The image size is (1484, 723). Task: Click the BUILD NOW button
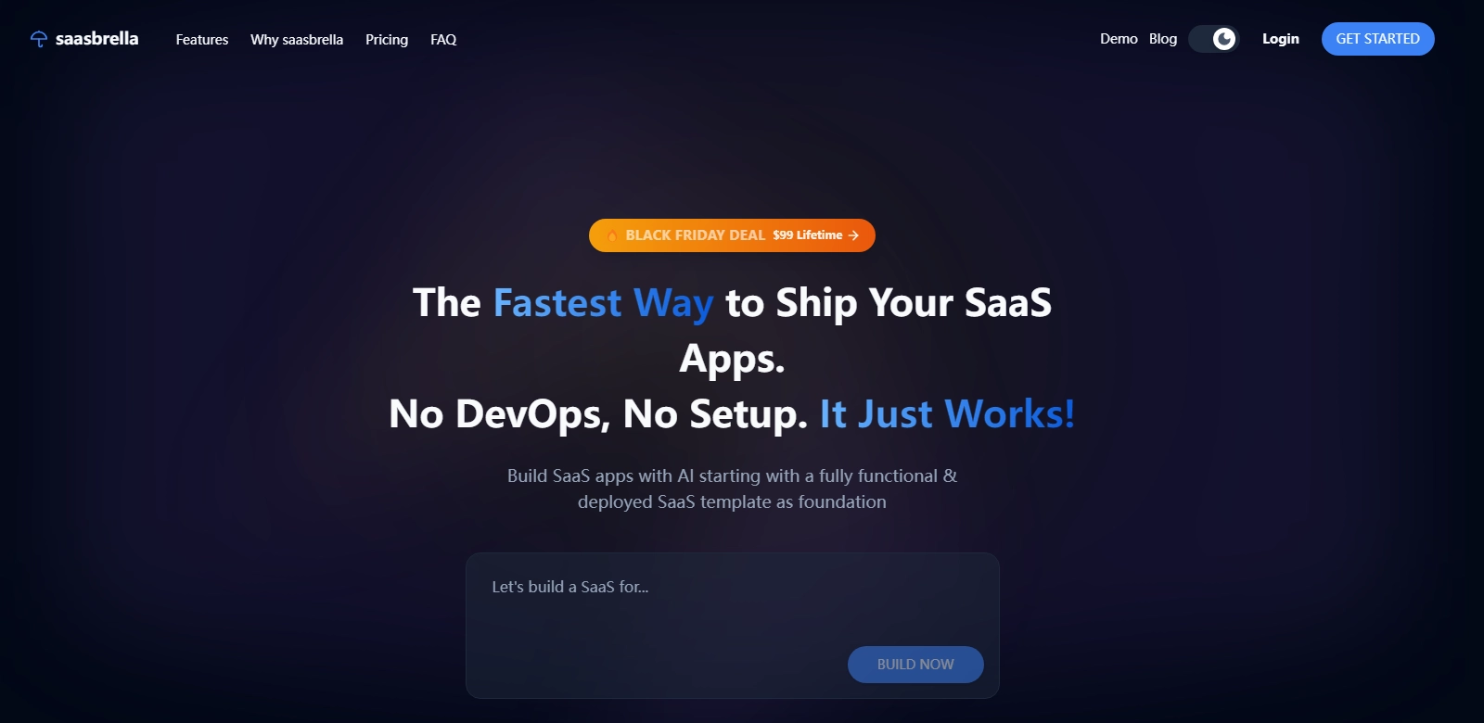pyautogui.click(x=915, y=665)
